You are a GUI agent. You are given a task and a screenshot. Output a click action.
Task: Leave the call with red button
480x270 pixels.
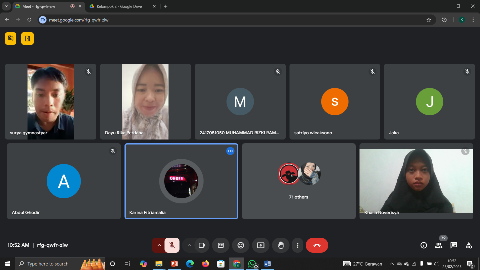317,245
